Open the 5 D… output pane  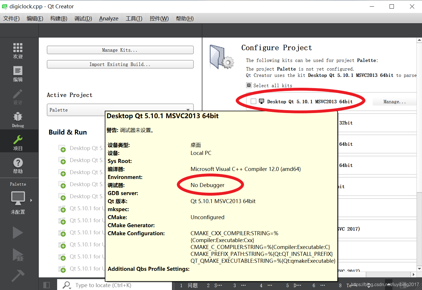(x=294, y=285)
